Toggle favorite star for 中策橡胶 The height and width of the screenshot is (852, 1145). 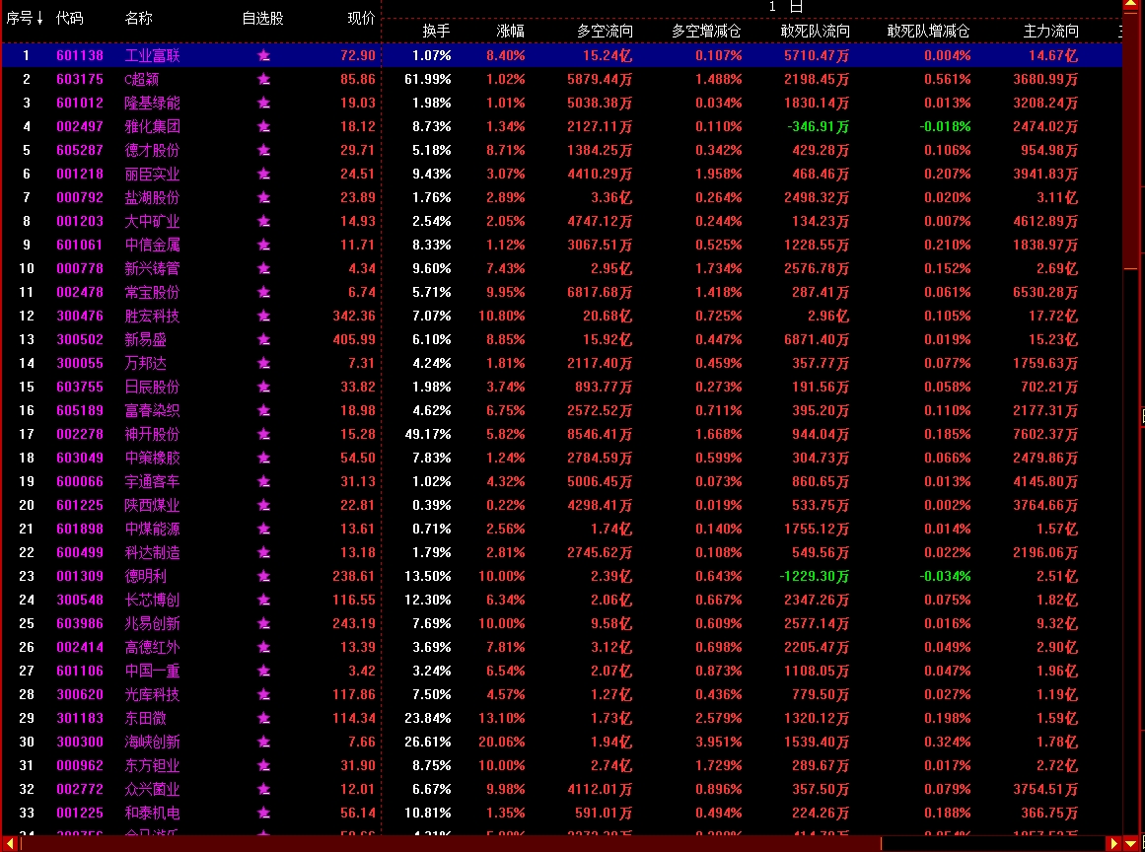(263, 459)
